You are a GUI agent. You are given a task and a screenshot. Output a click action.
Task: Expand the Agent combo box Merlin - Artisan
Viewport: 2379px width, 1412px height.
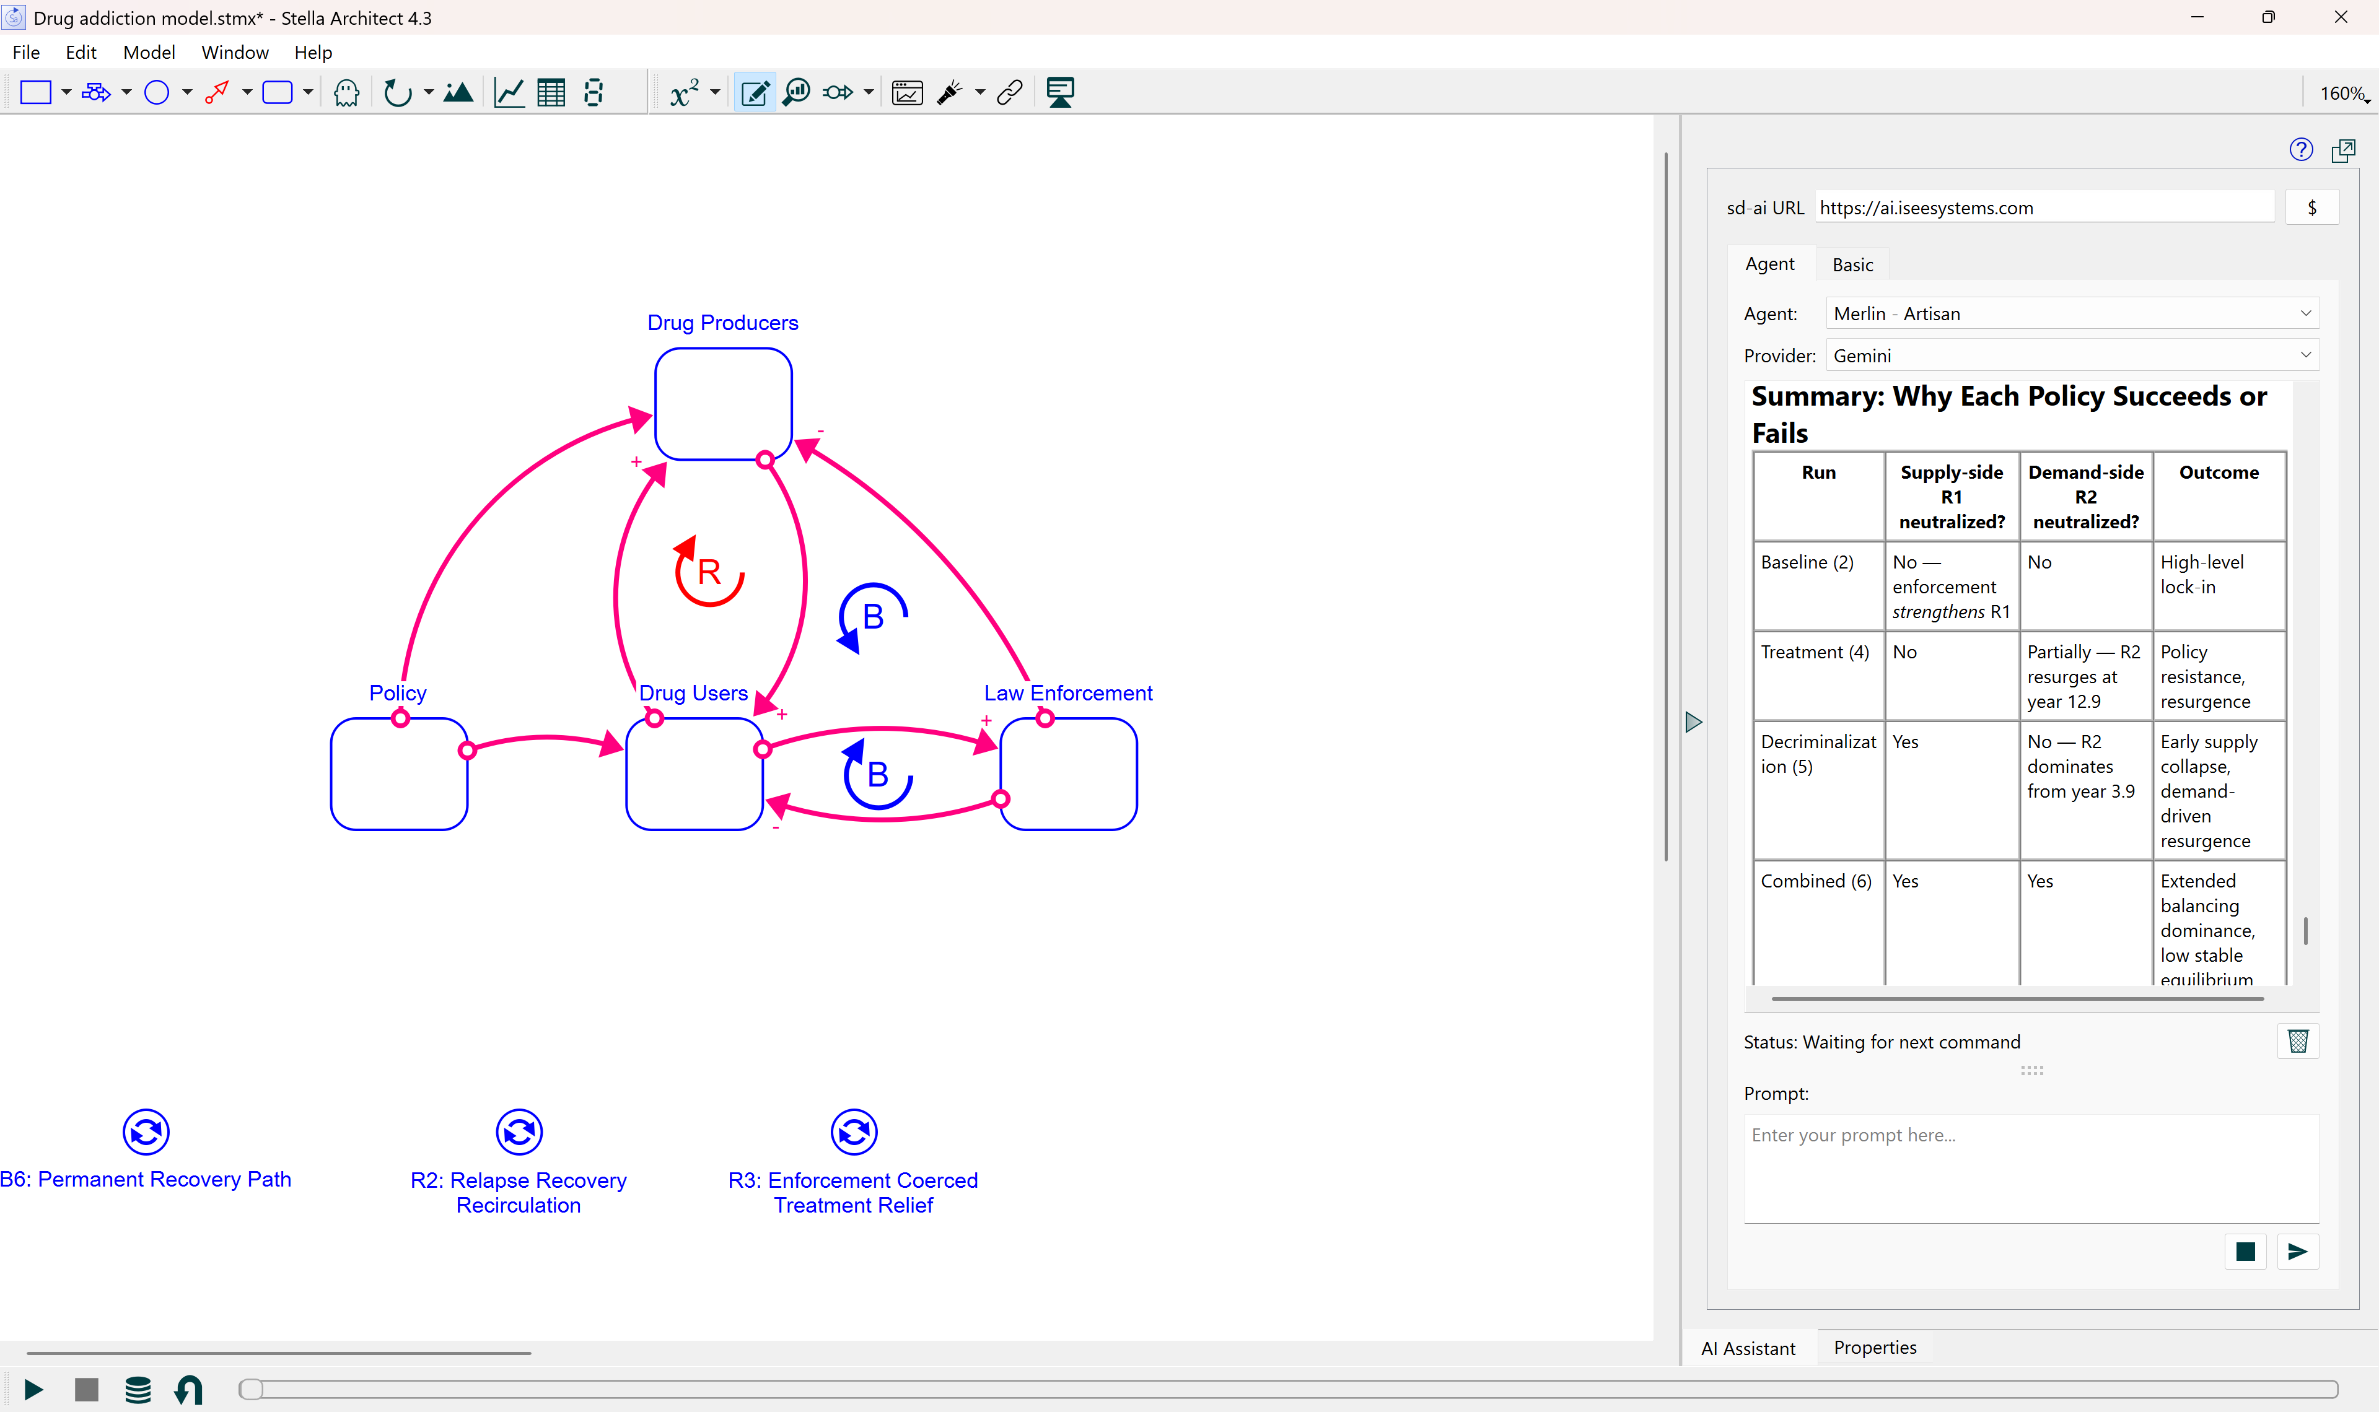[2072, 314]
